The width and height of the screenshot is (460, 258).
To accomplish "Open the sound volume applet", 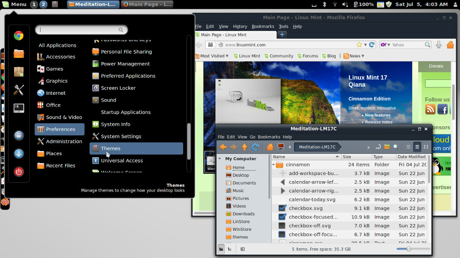I will [x=345, y=4].
